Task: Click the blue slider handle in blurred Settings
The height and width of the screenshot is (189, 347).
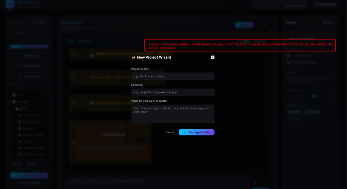Action: 314,96
